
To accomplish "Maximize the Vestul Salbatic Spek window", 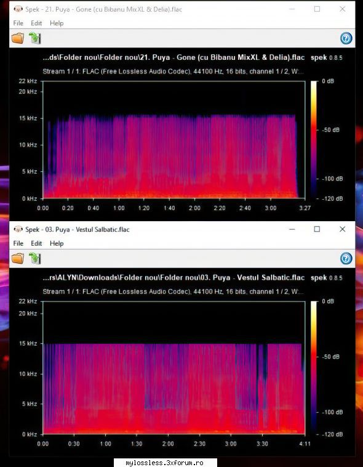I will [317, 229].
